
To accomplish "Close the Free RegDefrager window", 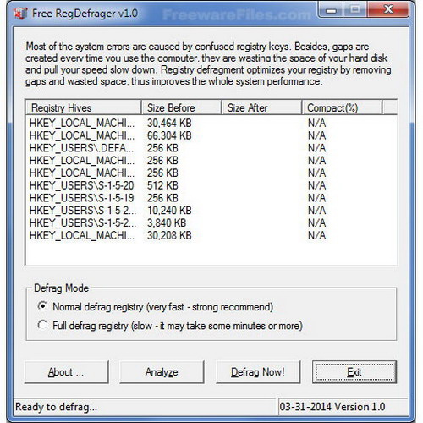I will click(x=388, y=9).
